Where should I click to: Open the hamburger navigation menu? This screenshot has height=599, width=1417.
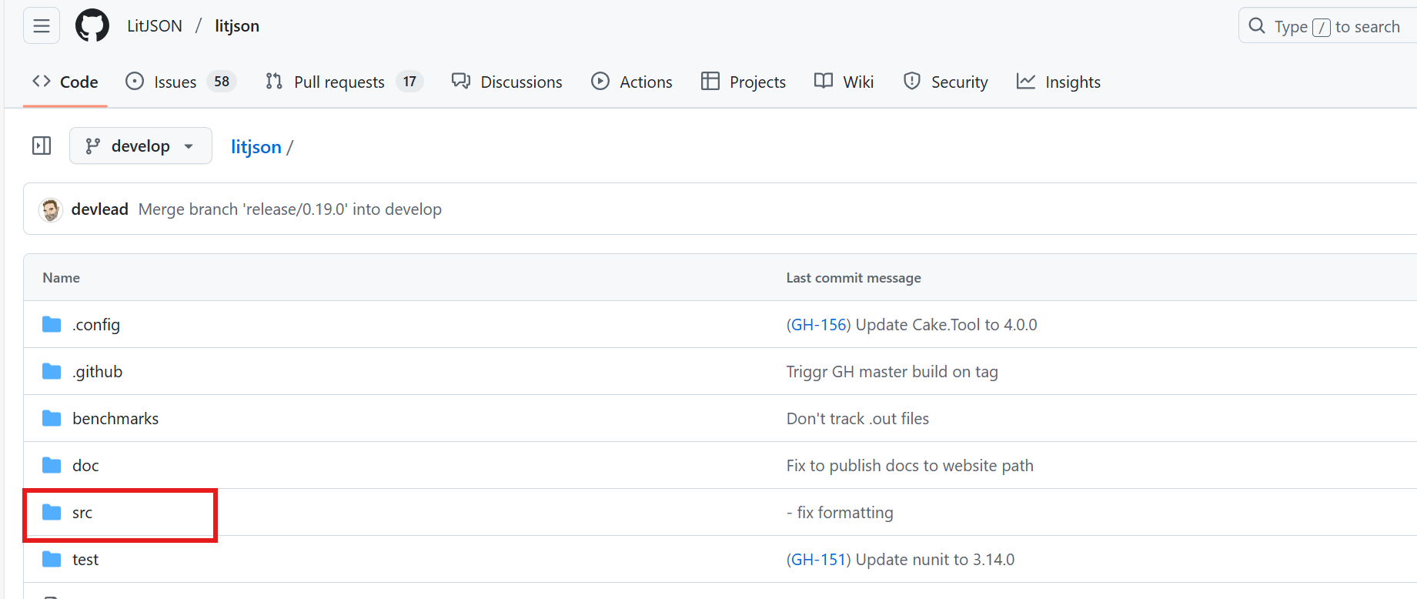point(42,26)
